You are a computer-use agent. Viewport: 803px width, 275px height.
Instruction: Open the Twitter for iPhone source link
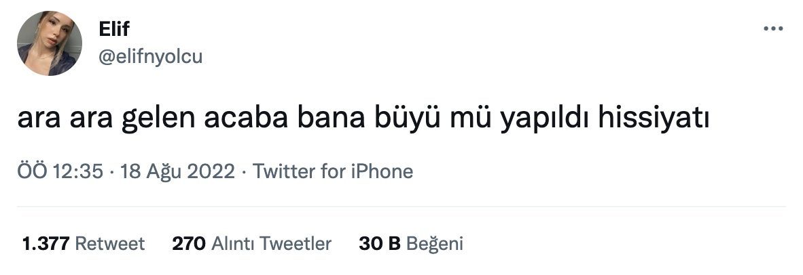coord(333,171)
